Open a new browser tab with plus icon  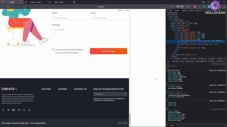pyautogui.click(x=74, y=2)
